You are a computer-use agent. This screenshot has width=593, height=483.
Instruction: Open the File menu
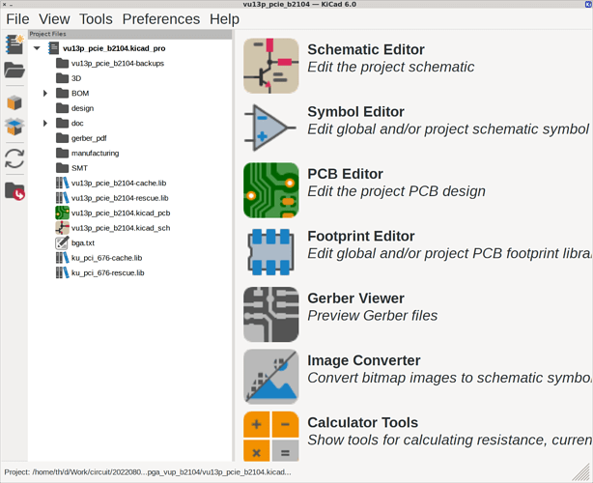click(17, 19)
